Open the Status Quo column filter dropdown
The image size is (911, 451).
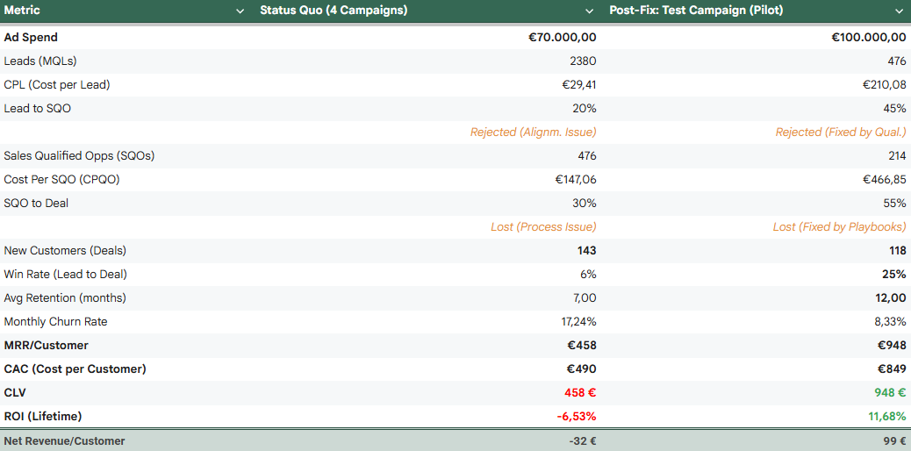tap(590, 11)
